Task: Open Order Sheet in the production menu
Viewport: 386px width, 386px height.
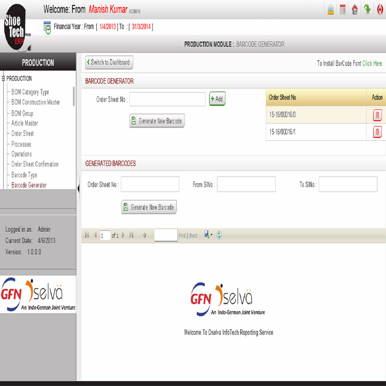Action: tap(23, 134)
